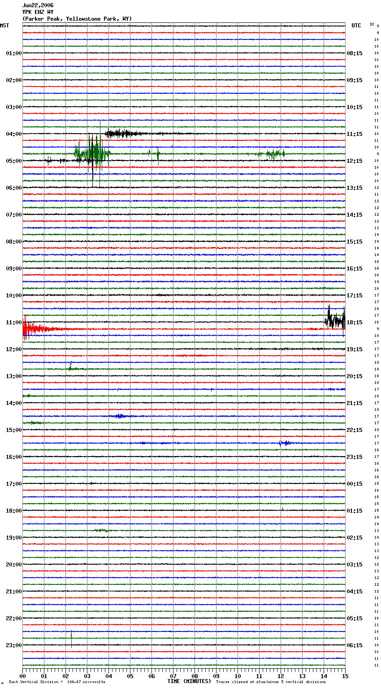This screenshot has height=688, width=381.
Task: Click the 02:15 UTC time label
Action: click(355, 538)
